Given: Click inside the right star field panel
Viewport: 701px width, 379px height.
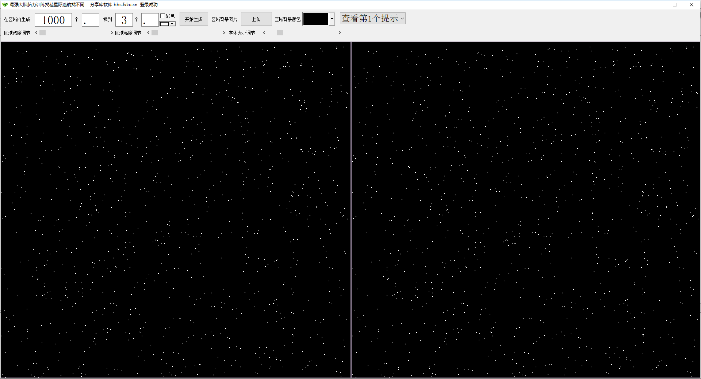Looking at the screenshot, I should [526, 210].
